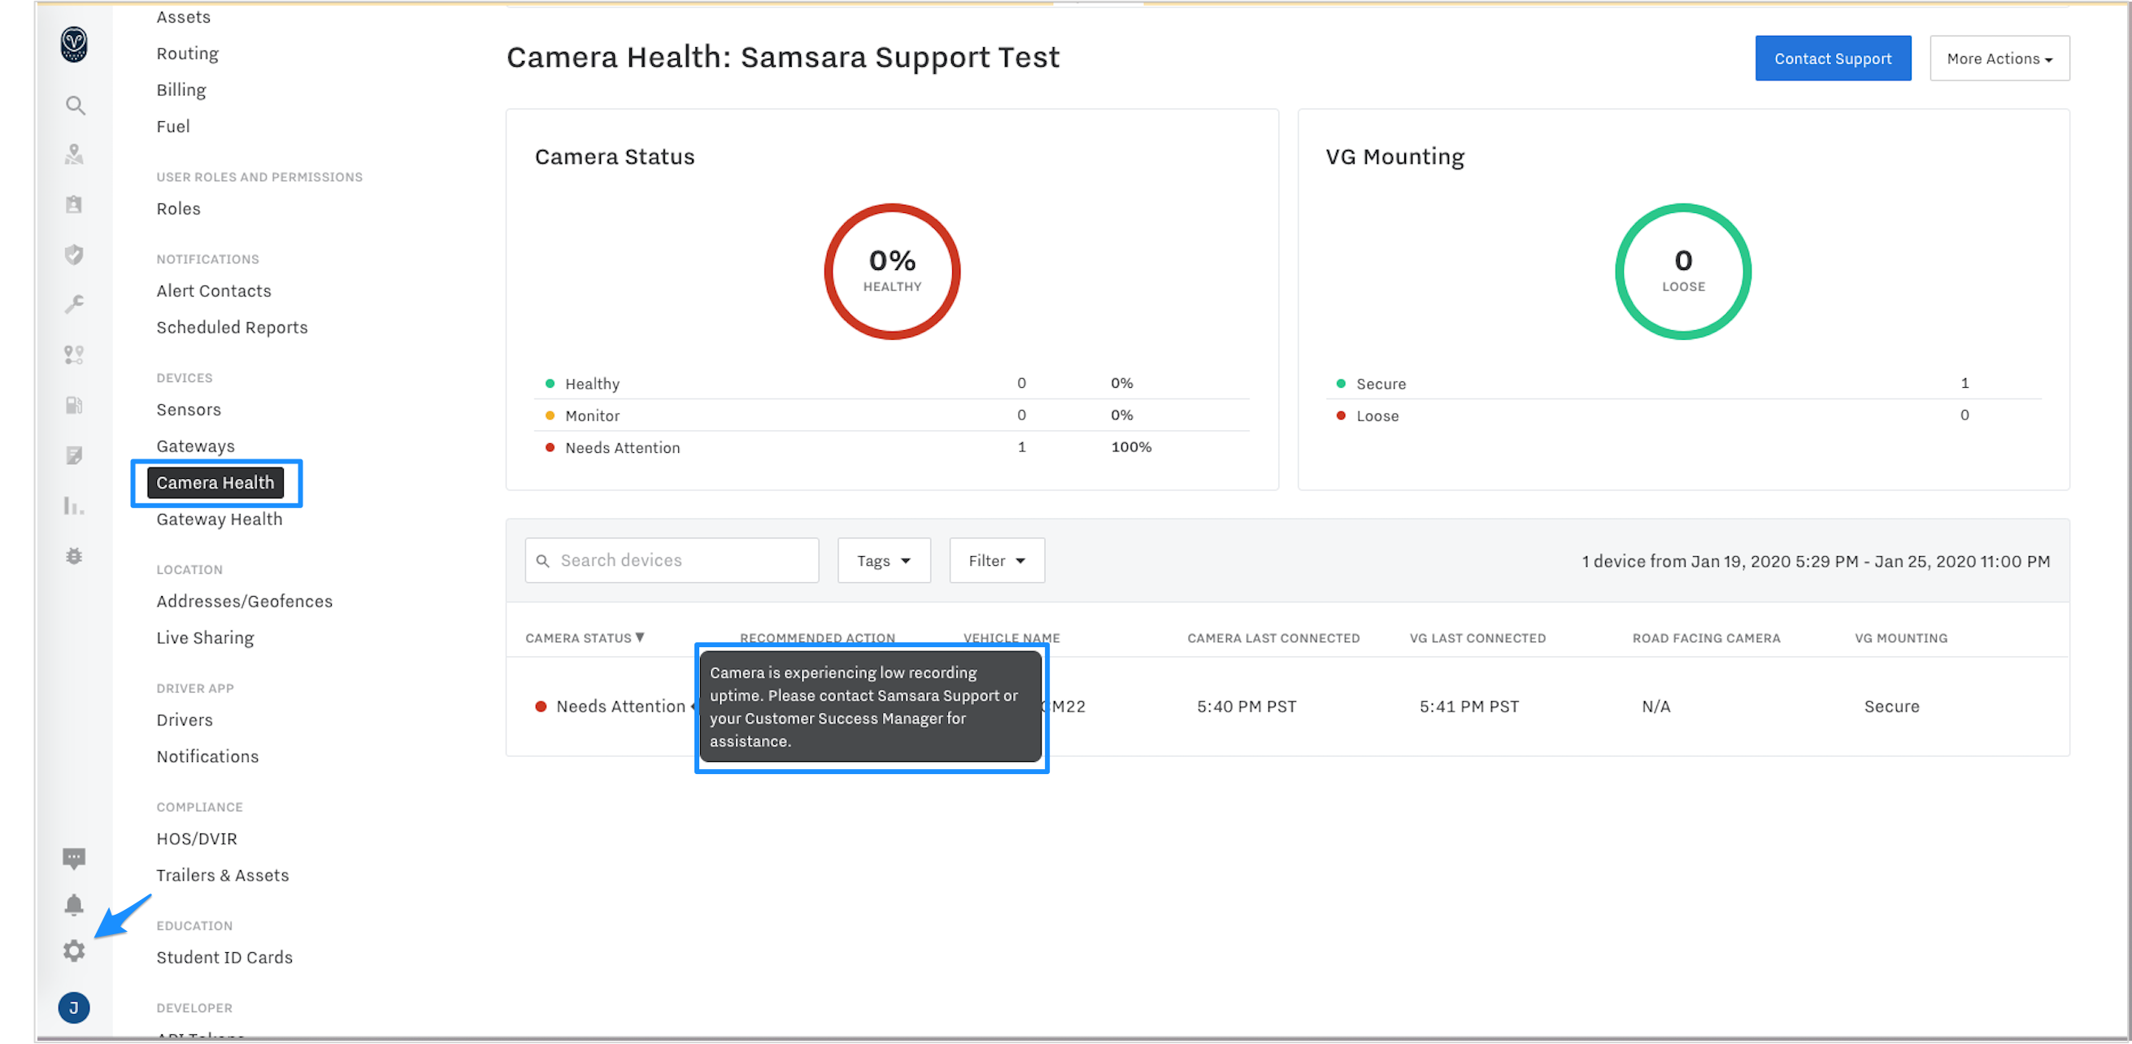This screenshot has width=2132, height=1044.
Task: Click the 5:41 PM PST cell
Action: point(1470,707)
